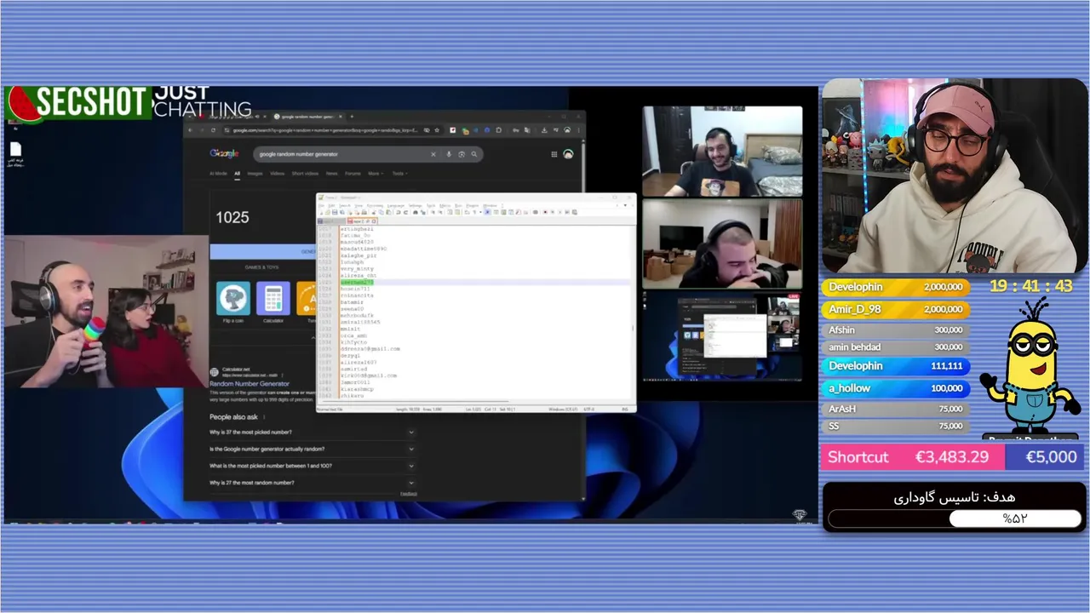This screenshot has width=1090, height=613.
Task: Switch to News search tab
Action: tap(332, 173)
